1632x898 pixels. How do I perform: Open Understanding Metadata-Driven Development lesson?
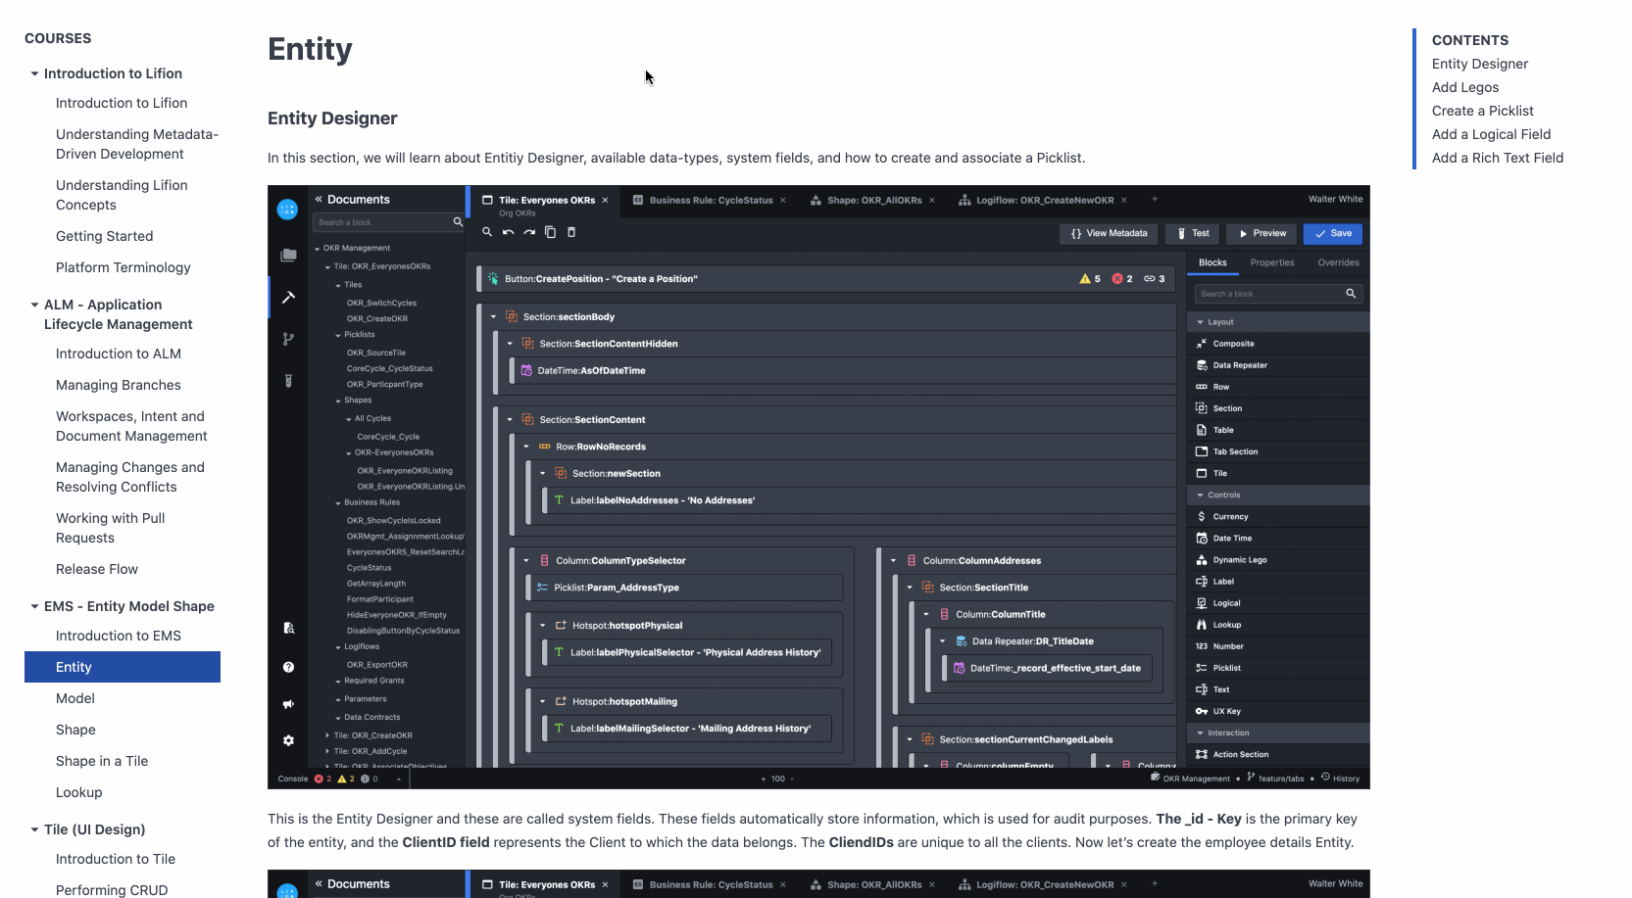(137, 144)
